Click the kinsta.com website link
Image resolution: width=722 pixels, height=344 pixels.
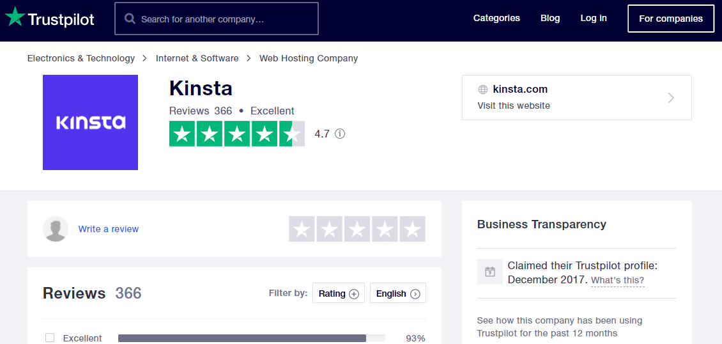pos(520,90)
